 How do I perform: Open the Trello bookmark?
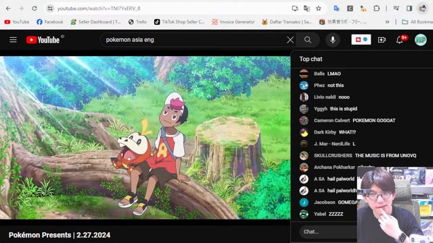137,22
